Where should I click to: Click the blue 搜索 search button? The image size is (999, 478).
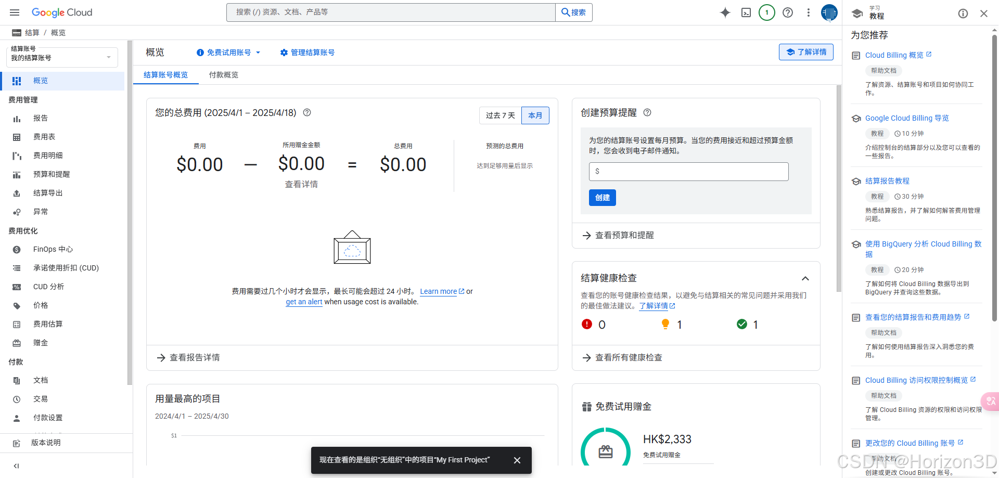574,12
